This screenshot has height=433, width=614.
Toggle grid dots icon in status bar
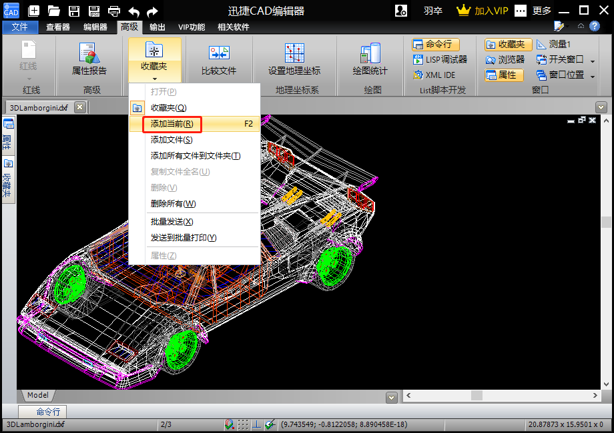coord(243,424)
